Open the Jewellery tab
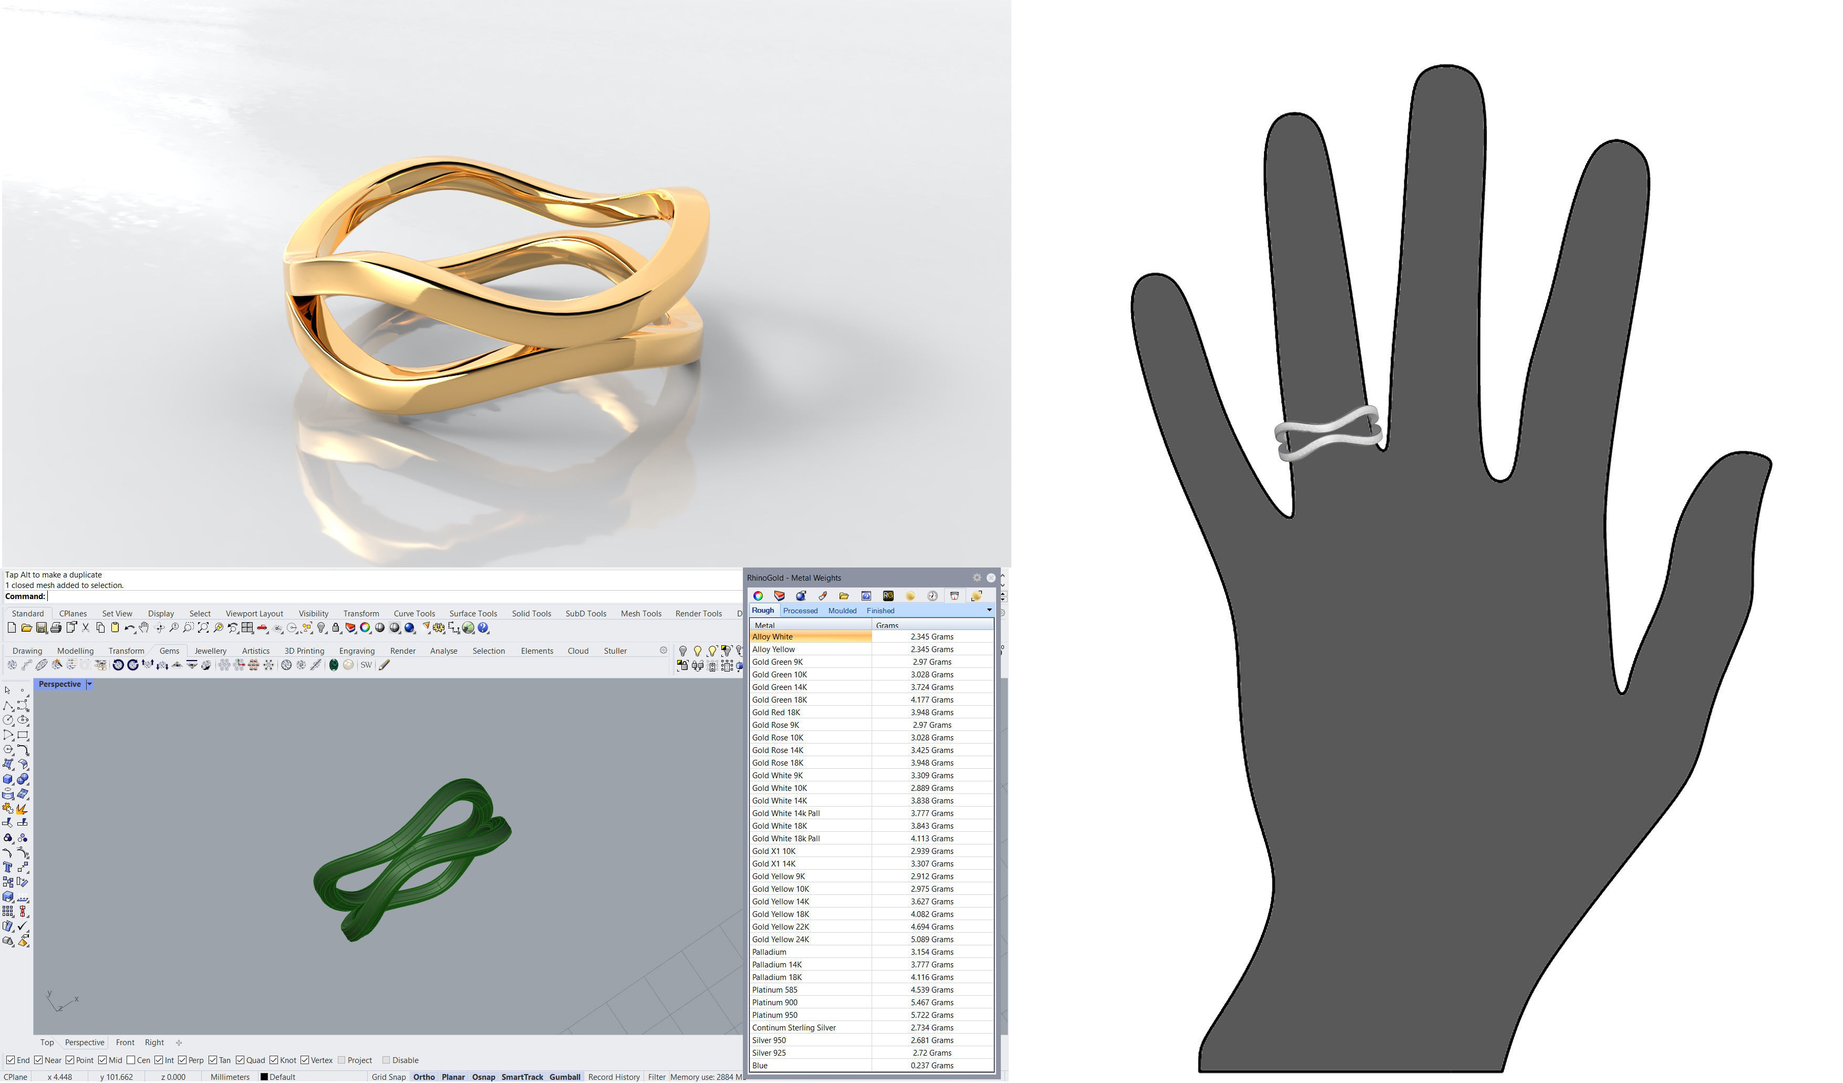Viewport: 1843px width, 1083px height. tap(211, 652)
